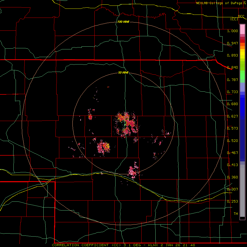The height and width of the screenshot is (247, 247).
Task: Select the 0.627 scale value
Action: tap(232, 116)
